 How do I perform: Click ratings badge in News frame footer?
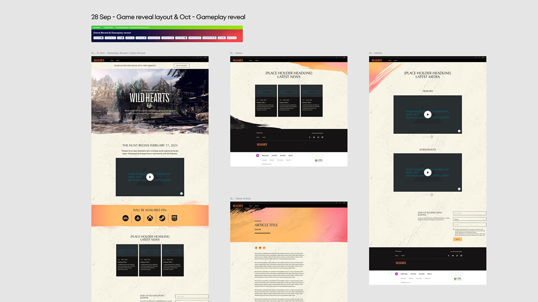tap(319, 160)
